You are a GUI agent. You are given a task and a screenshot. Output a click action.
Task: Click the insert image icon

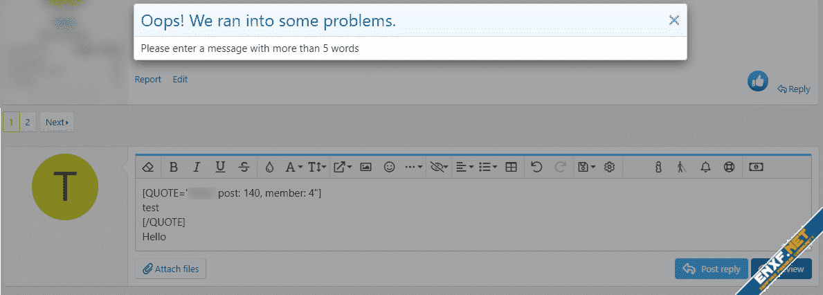tap(366, 167)
